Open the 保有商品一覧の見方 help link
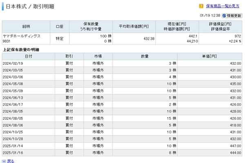Viewport: 245px width, 163px height. (x=223, y=7)
